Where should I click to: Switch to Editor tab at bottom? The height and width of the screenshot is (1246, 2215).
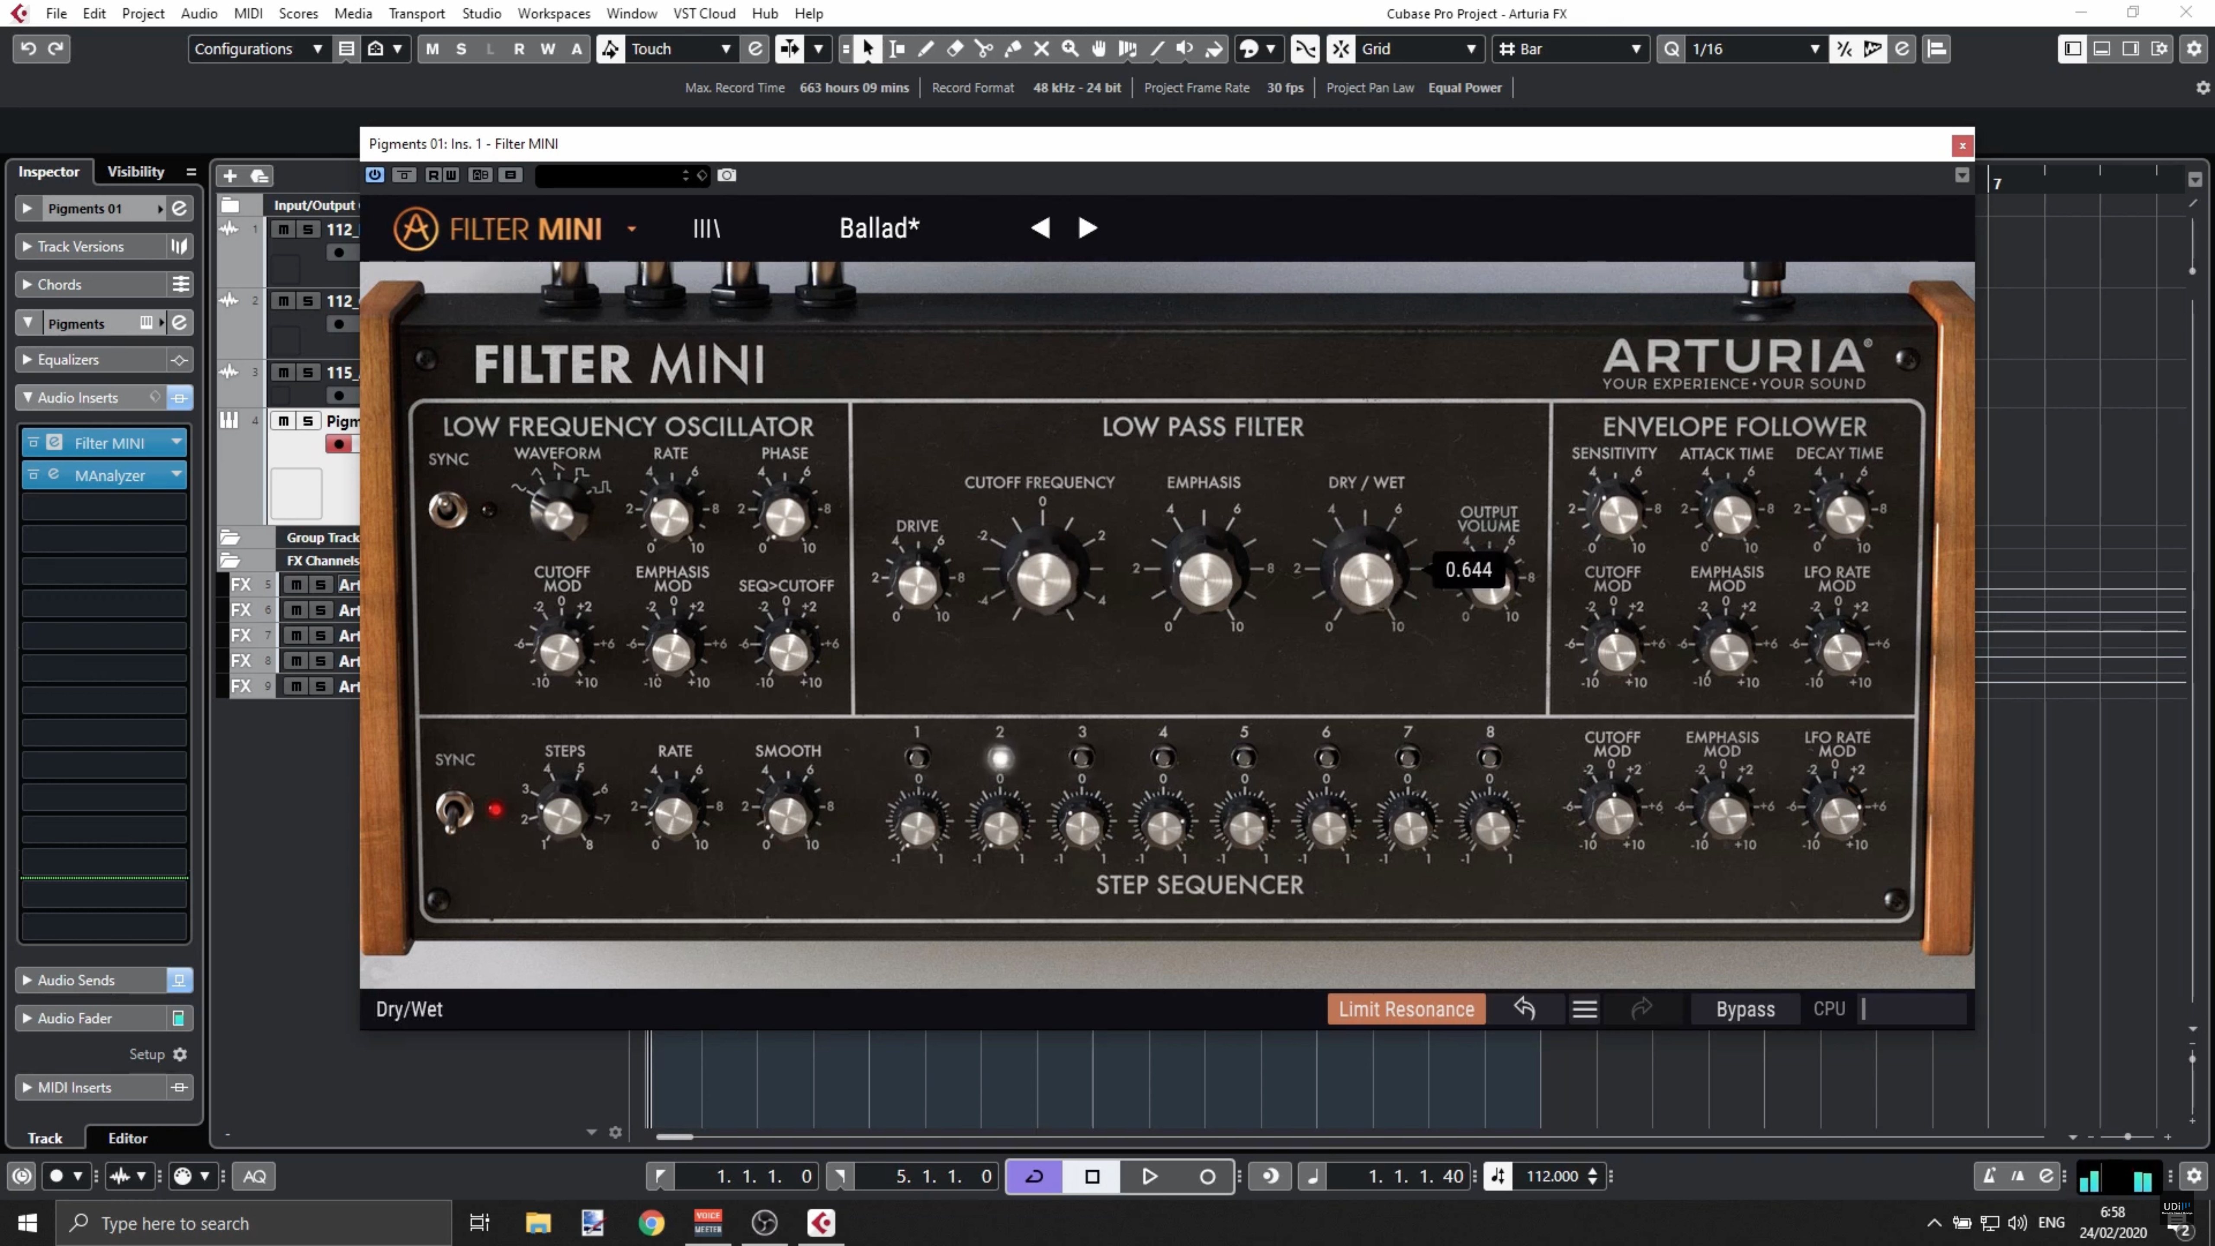coord(128,1139)
